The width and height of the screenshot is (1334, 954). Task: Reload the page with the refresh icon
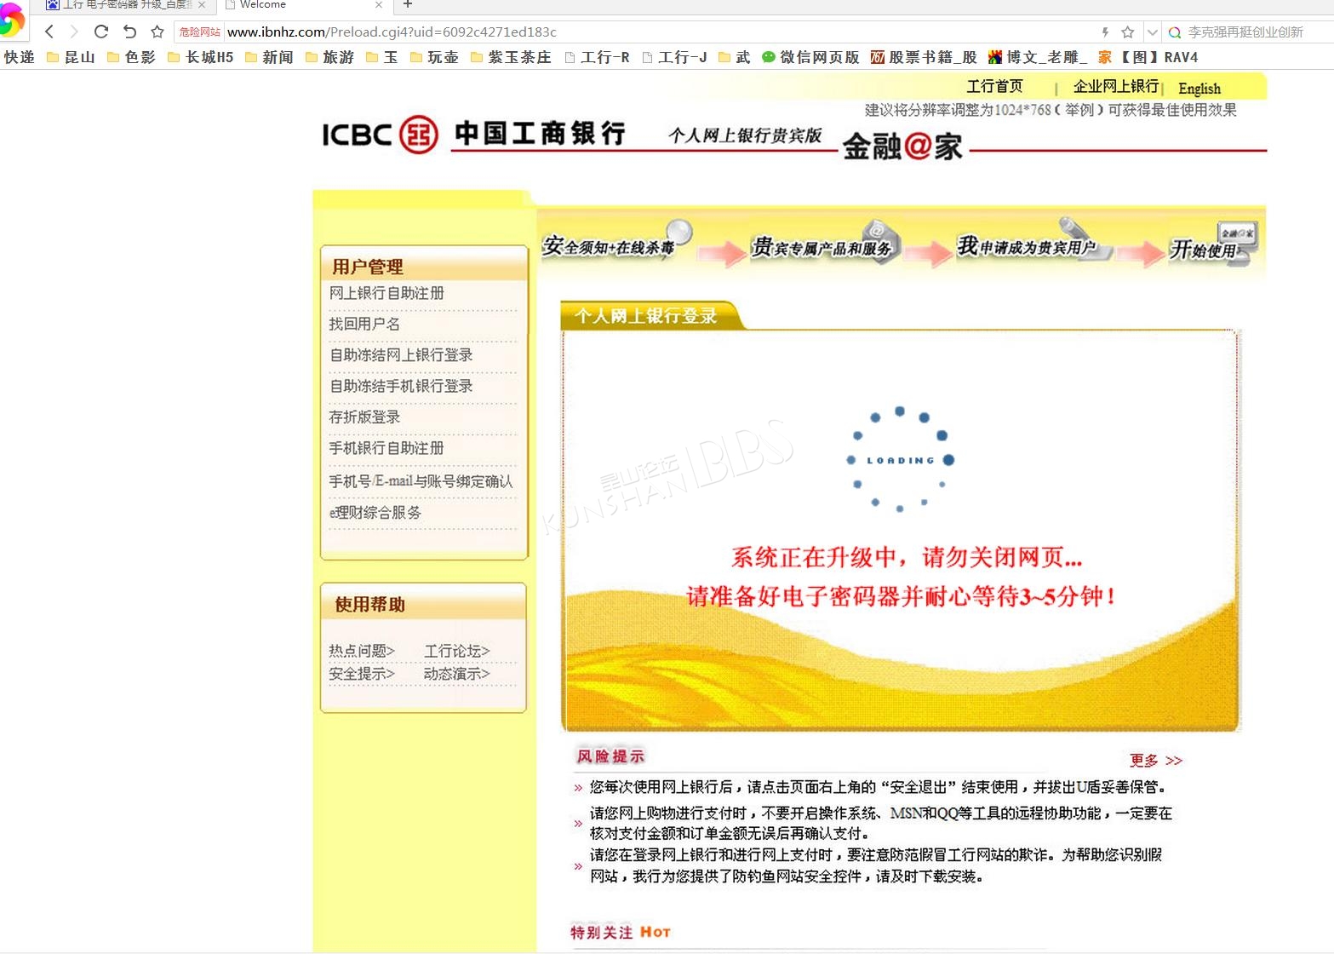click(x=101, y=32)
